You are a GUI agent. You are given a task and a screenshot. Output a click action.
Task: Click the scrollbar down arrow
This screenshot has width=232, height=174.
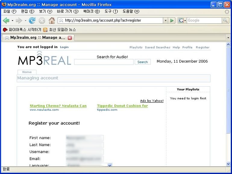click(228, 164)
